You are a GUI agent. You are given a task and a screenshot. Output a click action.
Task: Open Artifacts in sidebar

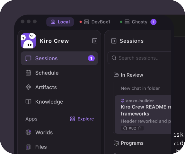point(59,87)
